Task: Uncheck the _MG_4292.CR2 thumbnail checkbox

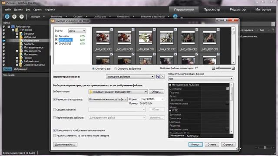Action: [112, 29]
